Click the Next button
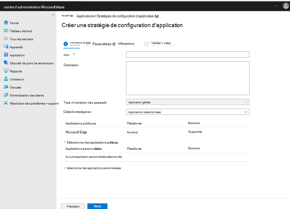Image resolution: width=290 pixels, height=209 pixels. pyautogui.click(x=97, y=206)
